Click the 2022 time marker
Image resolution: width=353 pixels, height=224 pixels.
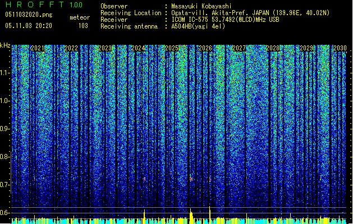coord(71,48)
